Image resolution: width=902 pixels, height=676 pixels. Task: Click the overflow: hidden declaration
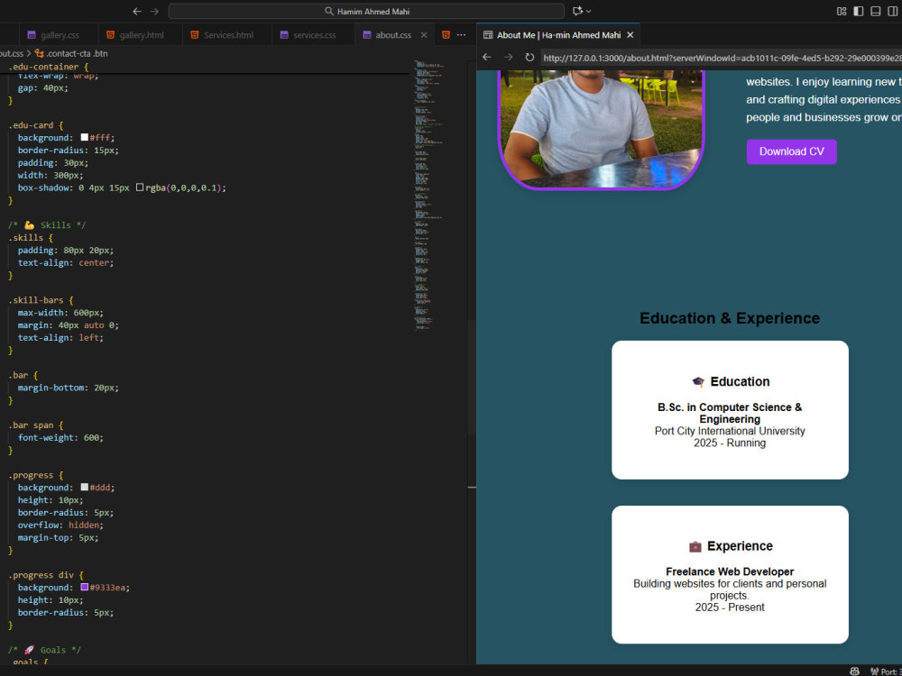tap(60, 525)
